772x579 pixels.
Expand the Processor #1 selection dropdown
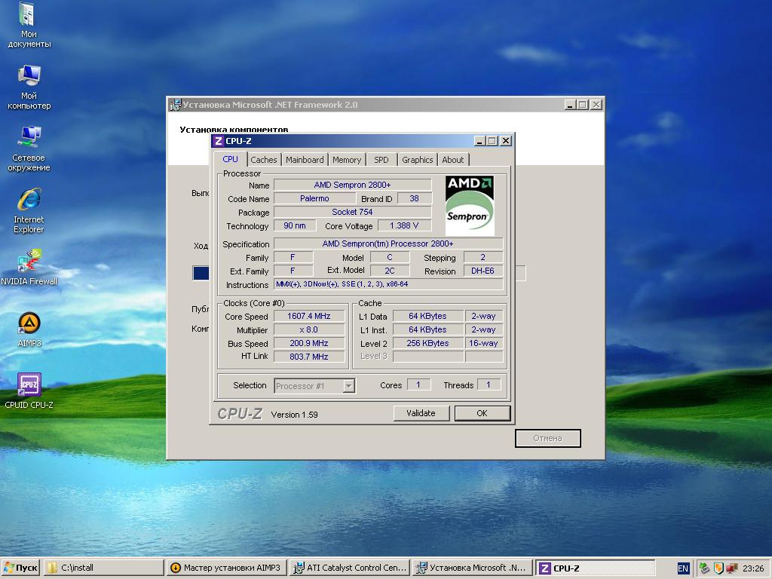tap(348, 385)
